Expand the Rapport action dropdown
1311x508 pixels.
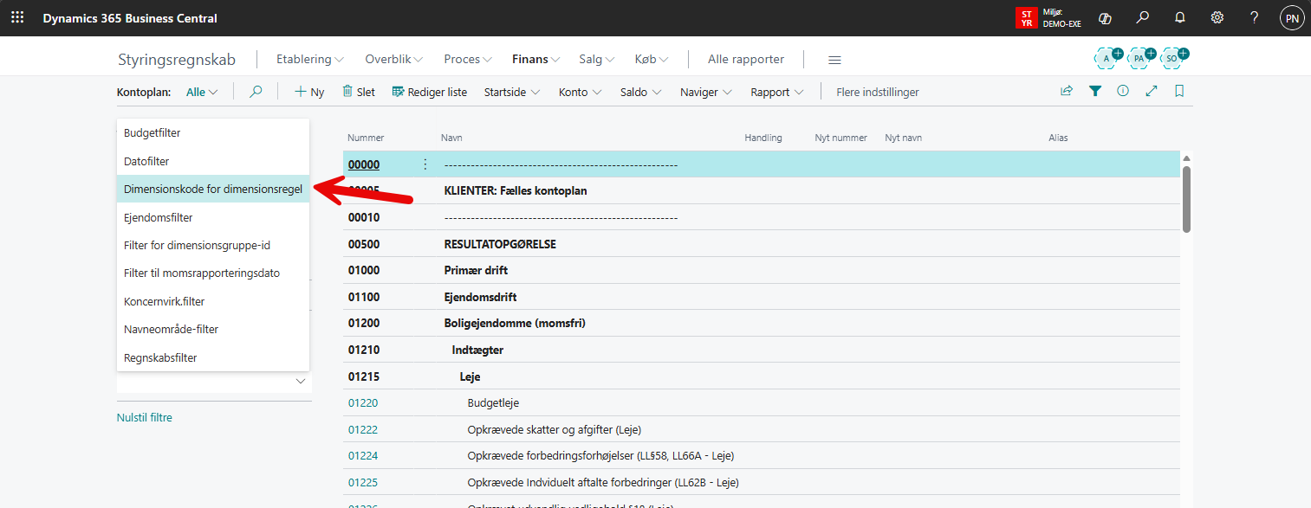pos(776,92)
